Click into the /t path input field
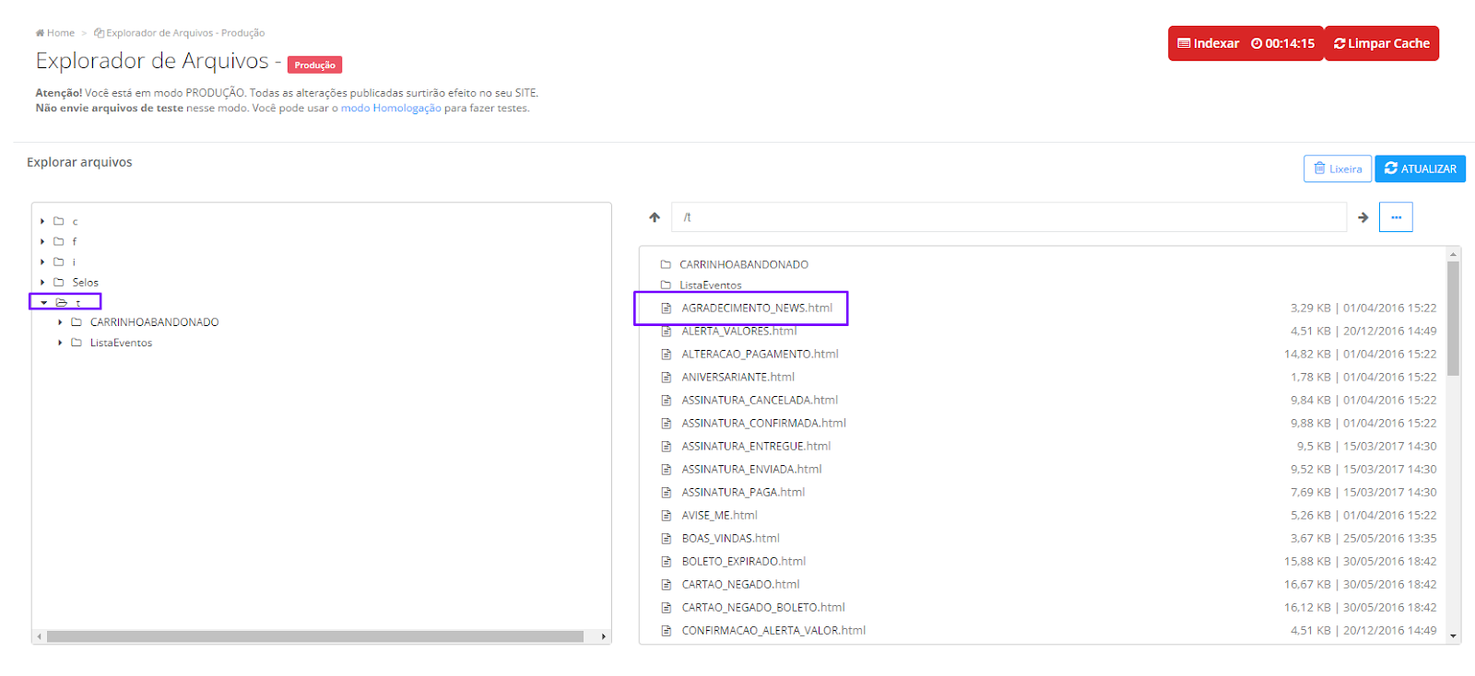The image size is (1475, 676). click(1009, 217)
